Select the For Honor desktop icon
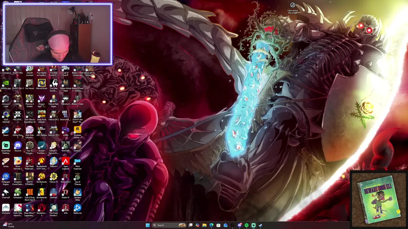Viewport: 408px width, 229px height. click(x=30, y=85)
